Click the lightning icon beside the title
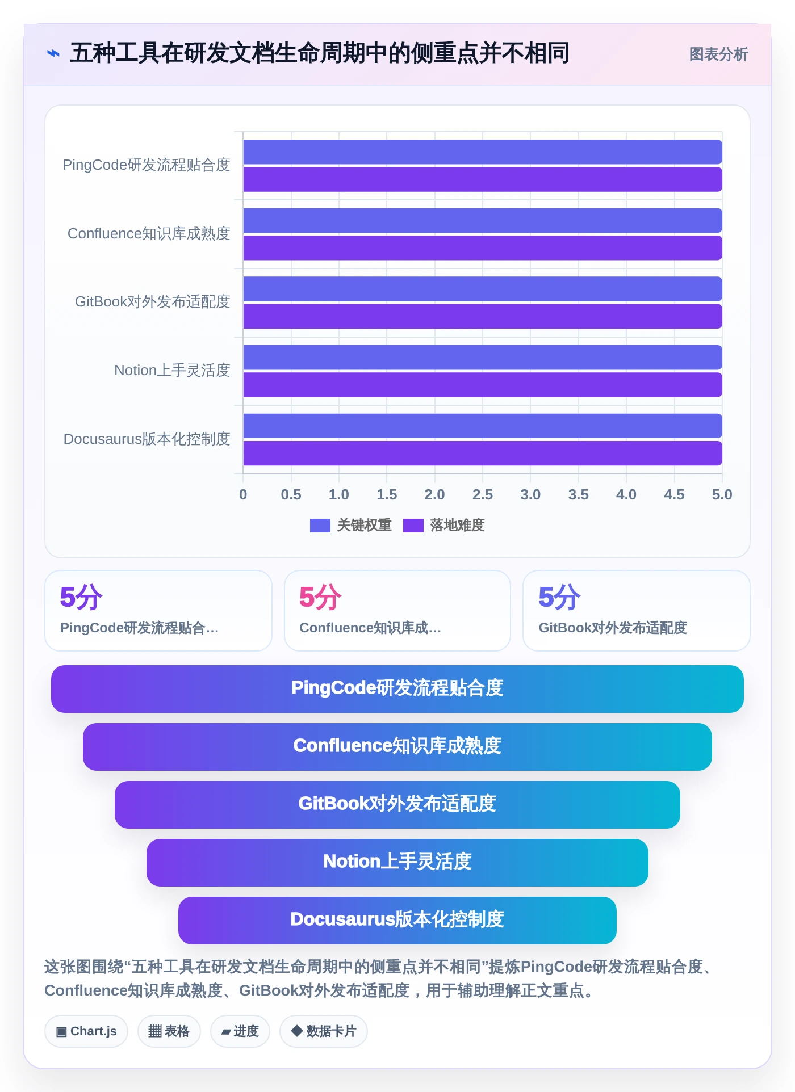This screenshot has height=1092, width=795. tap(53, 53)
